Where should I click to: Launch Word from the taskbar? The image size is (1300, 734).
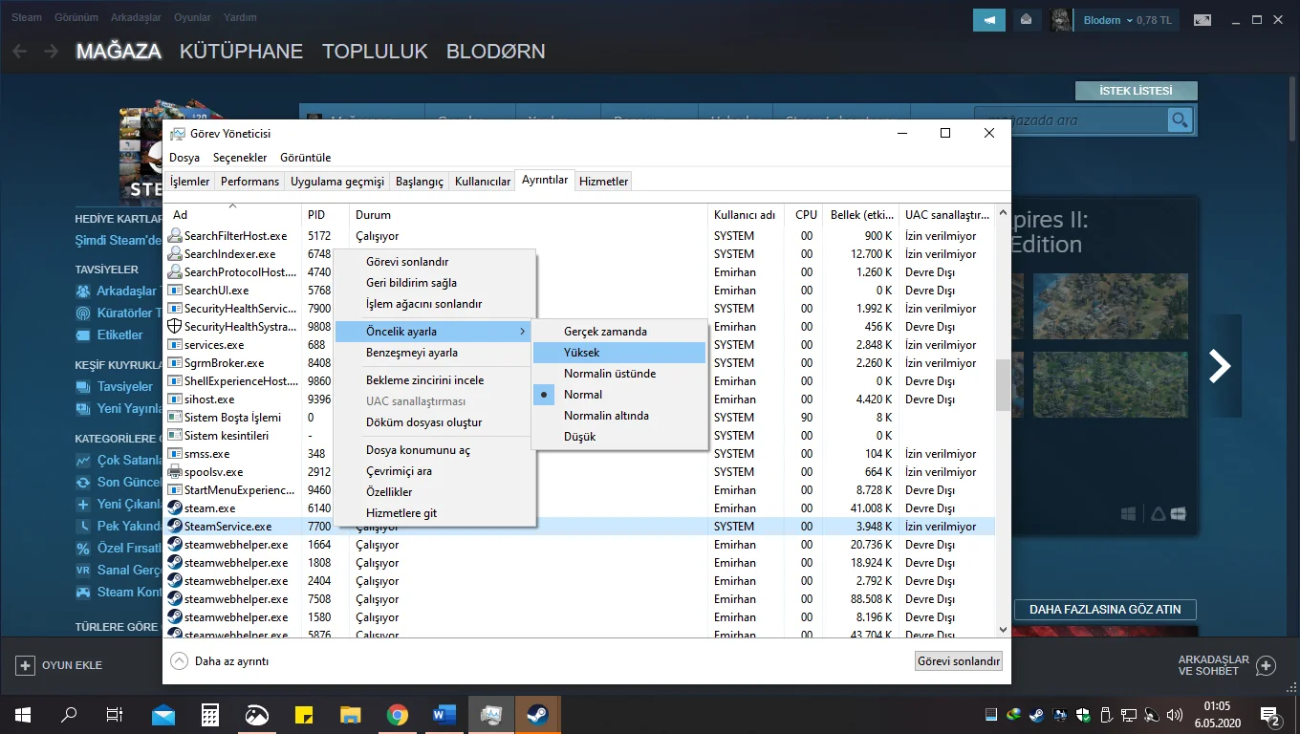(444, 714)
